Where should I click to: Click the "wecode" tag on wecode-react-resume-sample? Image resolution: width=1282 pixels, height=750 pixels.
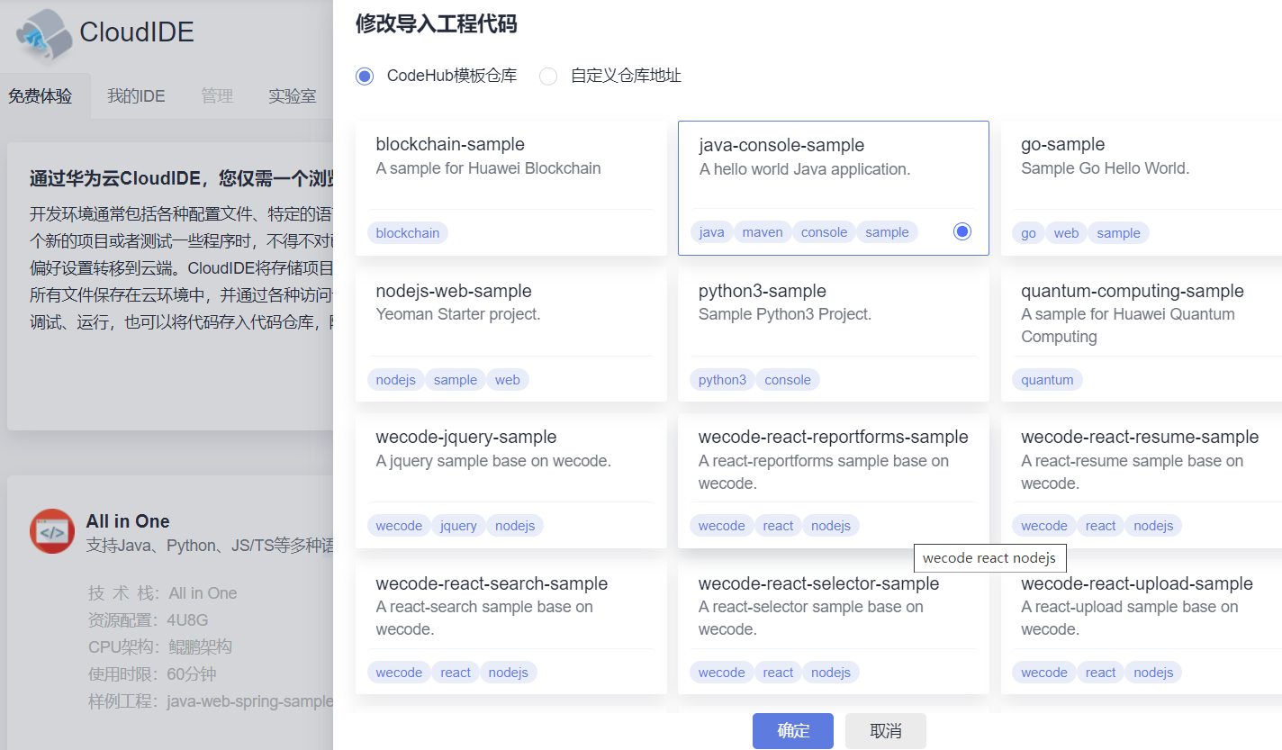click(x=1044, y=526)
